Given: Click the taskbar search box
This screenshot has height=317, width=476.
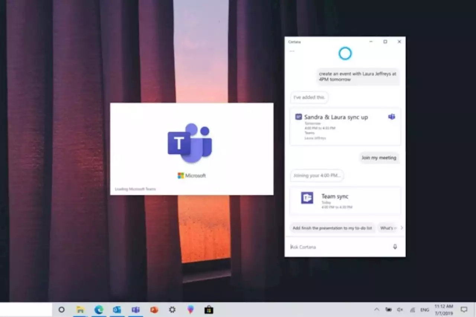Looking at the screenshot, I should (x=26, y=310).
